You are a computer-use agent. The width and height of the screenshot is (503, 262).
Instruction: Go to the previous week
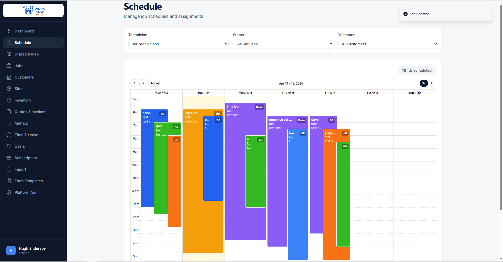click(134, 83)
